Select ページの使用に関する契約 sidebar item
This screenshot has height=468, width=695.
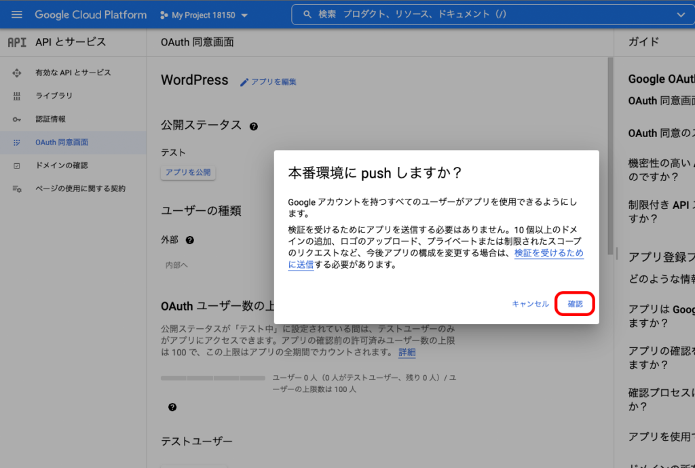click(x=80, y=189)
